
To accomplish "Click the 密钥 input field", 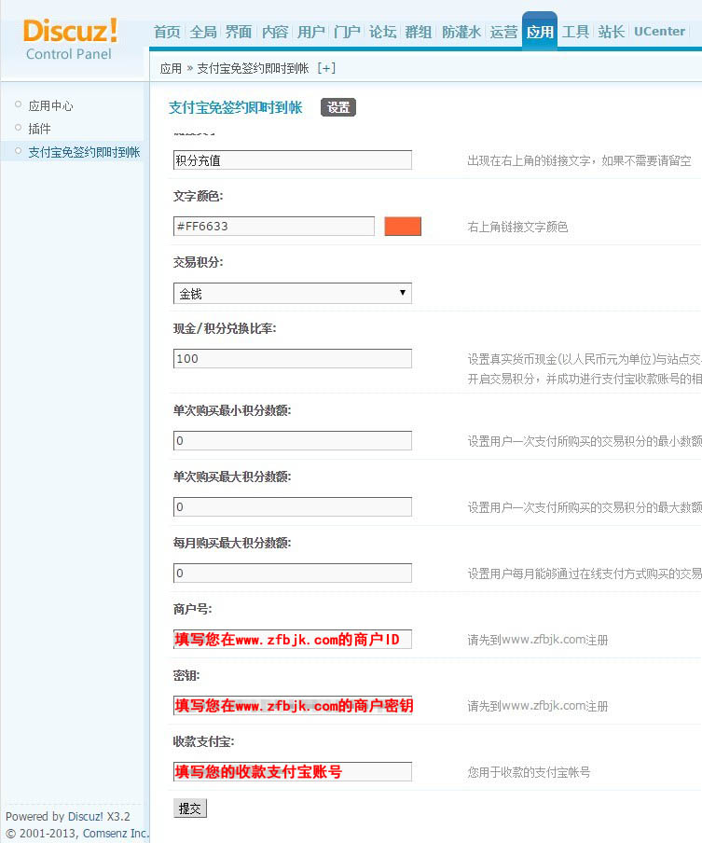I will click(x=293, y=705).
